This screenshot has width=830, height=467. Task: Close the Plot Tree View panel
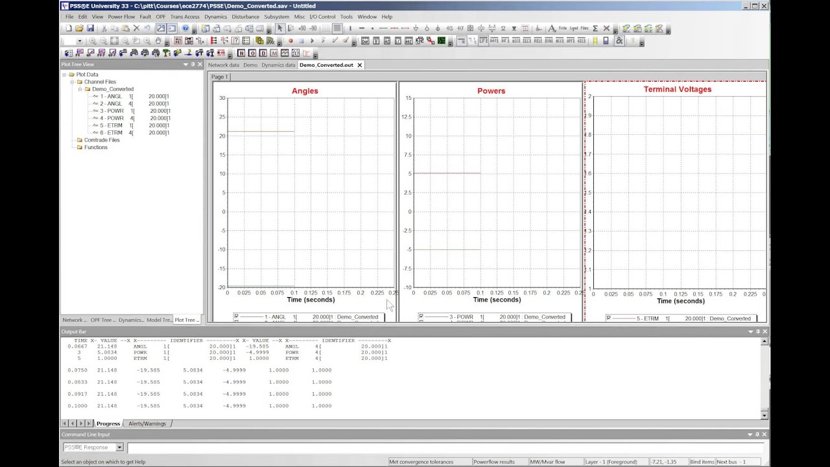(200, 64)
